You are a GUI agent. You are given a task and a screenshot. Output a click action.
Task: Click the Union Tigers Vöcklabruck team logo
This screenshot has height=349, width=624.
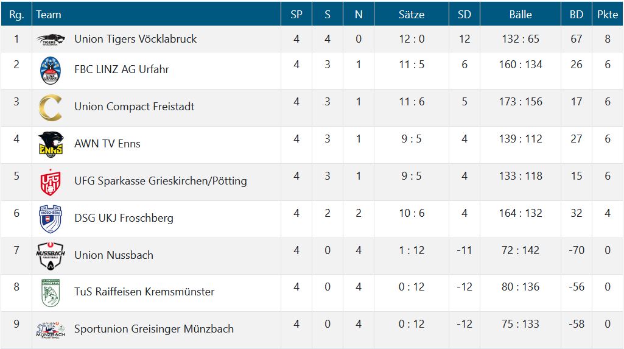coord(51,40)
